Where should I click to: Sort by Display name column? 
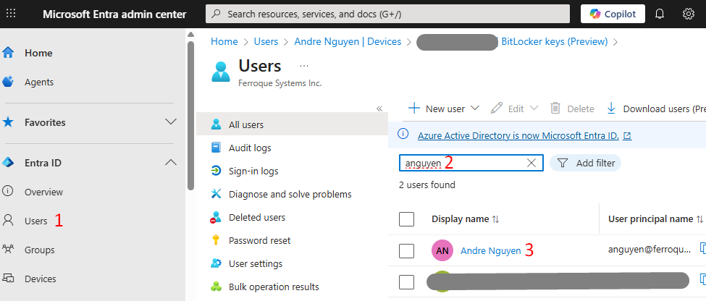pyautogui.click(x=466, y=219)
